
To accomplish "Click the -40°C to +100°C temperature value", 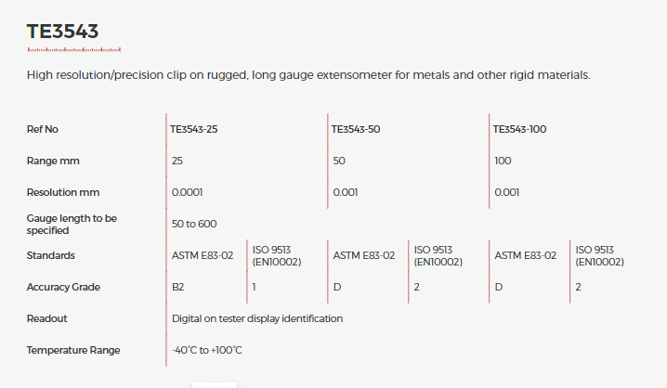I will point(207,350).
